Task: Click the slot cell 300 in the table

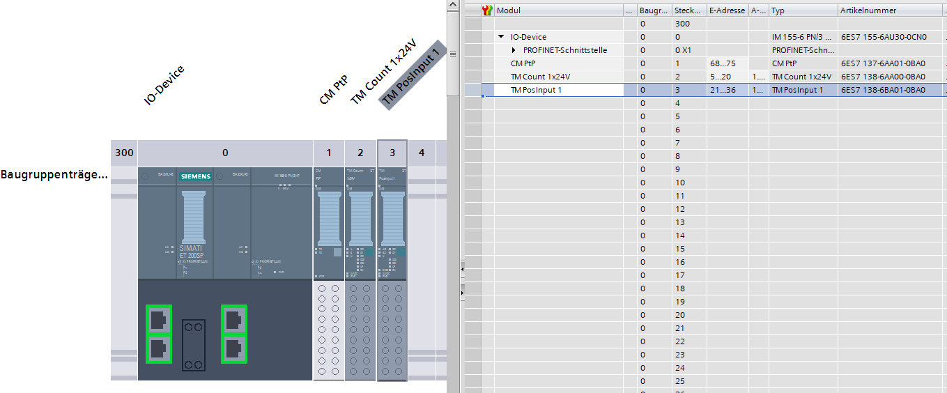Action: [688, 24]
